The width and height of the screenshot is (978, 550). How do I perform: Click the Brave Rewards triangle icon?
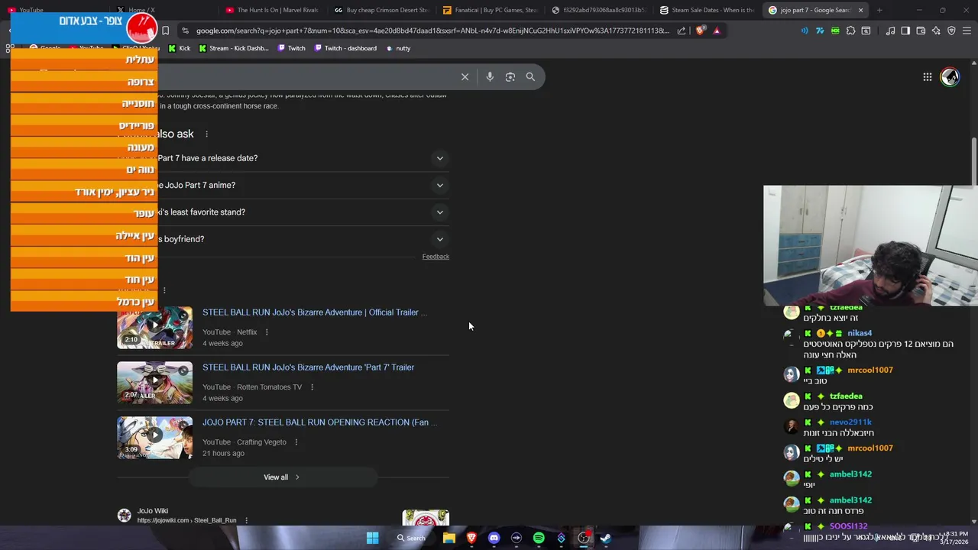pos(717,31)
